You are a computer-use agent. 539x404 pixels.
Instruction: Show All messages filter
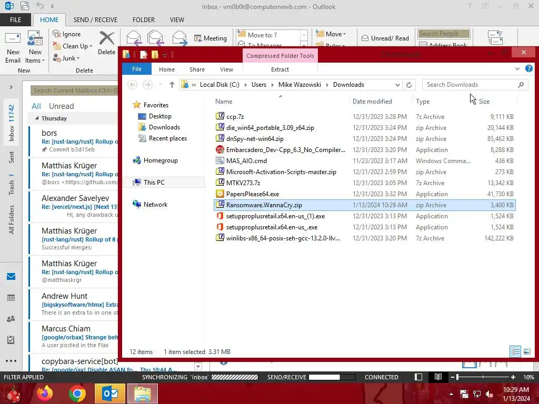coord(36,106)
